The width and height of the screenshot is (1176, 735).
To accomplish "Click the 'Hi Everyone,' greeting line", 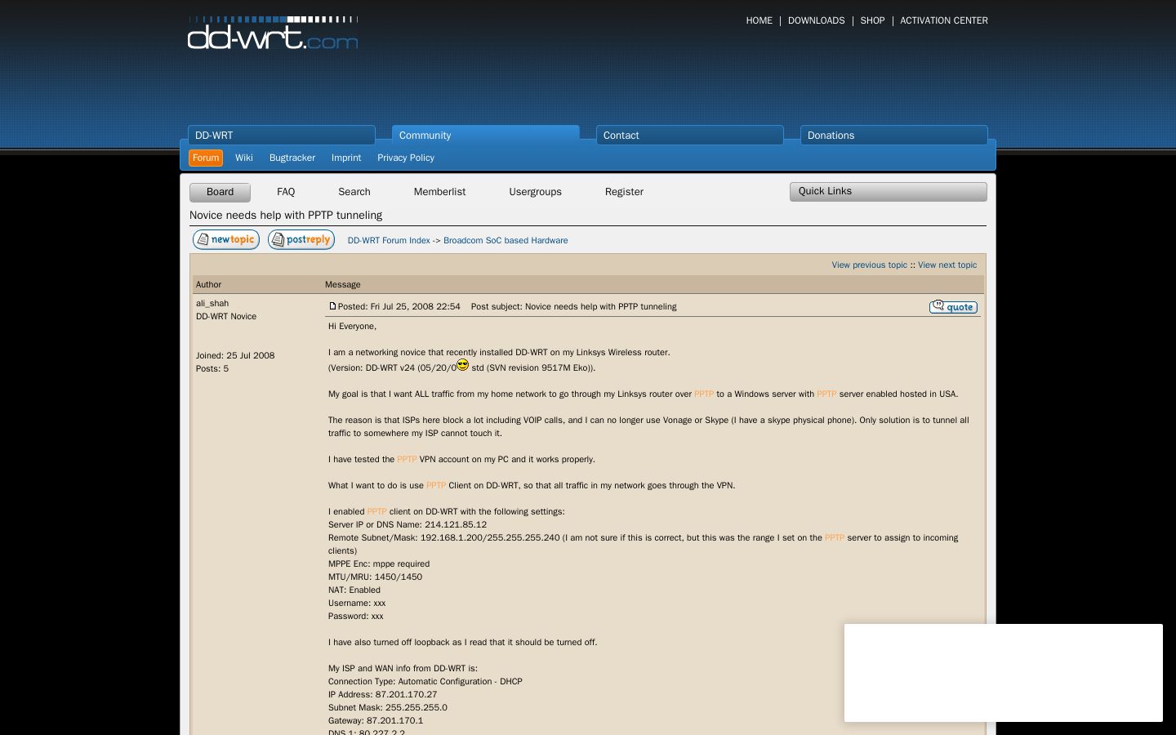I will [352, 326].
